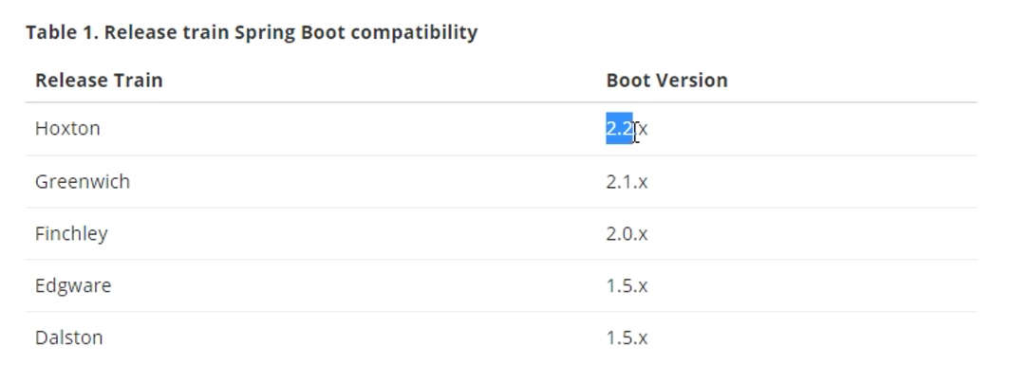The image size is (1030, 383).
Task: Click the highlighted "2.2" text
Action: point(619,129)
